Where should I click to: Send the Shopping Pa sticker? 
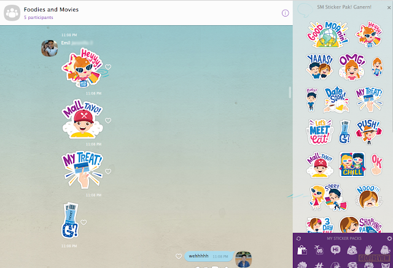[x=360, y=224]
